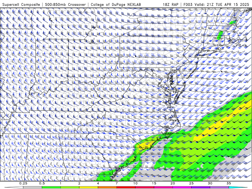The height and width of the screenshot is (189, 252).
Task: Click the '35' colorbar label
Action: pyautogui.click(x=229, y=183)
